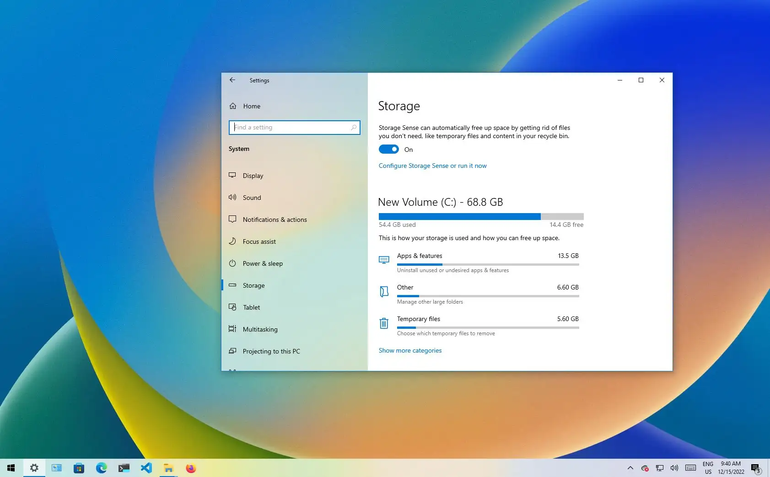Toggle Storage Sense off
Screen dimensions: 770x477
pyautogui.click(x=388, y=149)
